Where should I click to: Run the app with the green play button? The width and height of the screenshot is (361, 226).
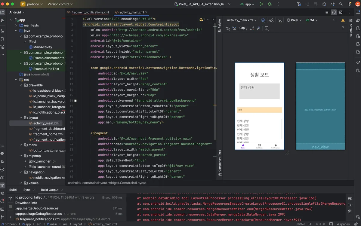[261, 4]
